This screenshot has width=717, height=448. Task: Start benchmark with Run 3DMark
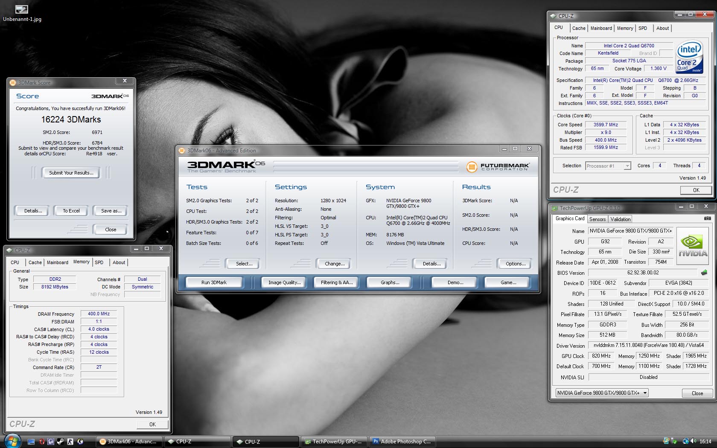coord(214,282)
